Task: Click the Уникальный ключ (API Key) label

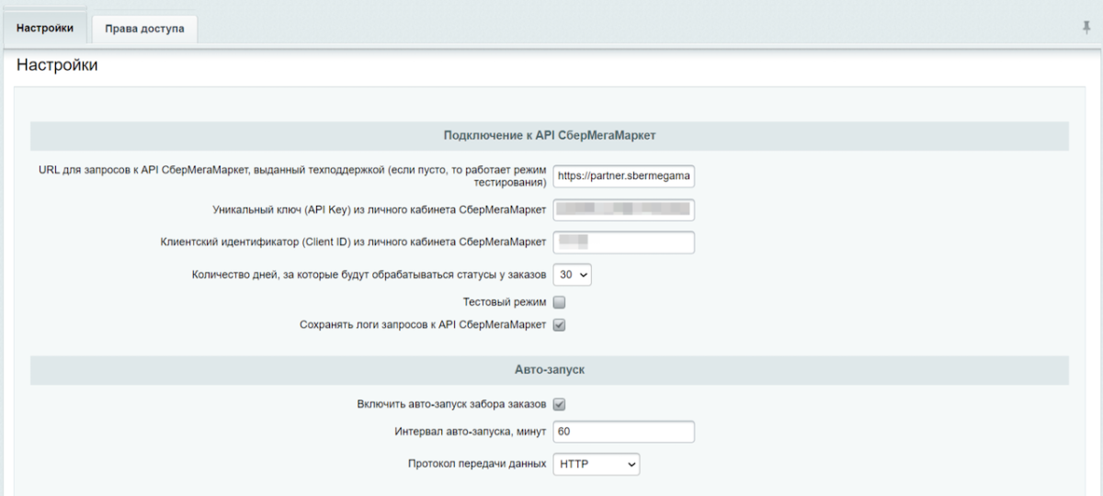Action: 380,209
